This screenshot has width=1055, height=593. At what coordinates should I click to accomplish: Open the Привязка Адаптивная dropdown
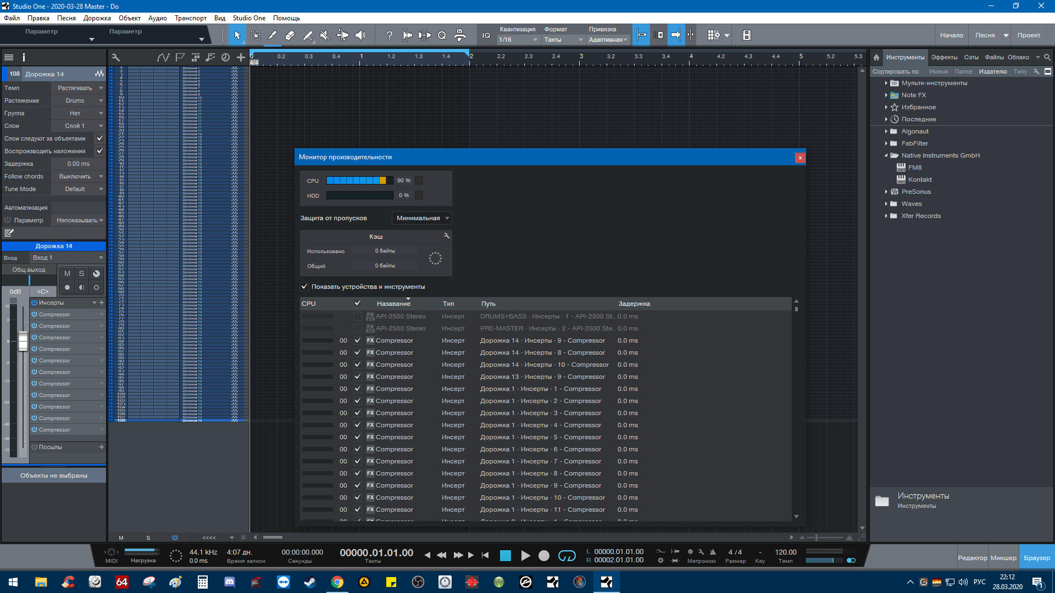coord(608,40)
